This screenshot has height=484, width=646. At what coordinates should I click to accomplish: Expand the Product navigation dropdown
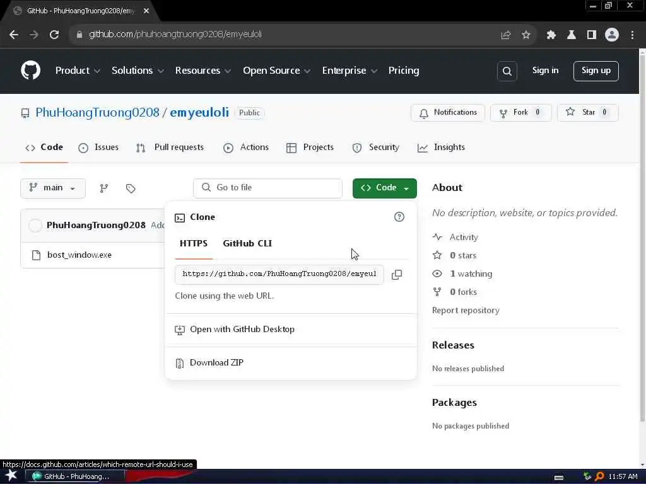coord(78,71)
